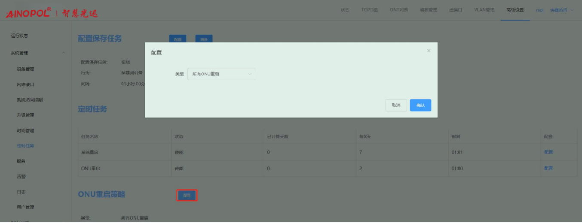Switch to the TOPO图 tab

pyautogui.click(x=369, y=10)
